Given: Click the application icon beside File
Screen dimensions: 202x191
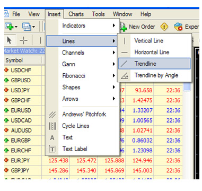Looking at the screenshot, I should tap(6, 14).
